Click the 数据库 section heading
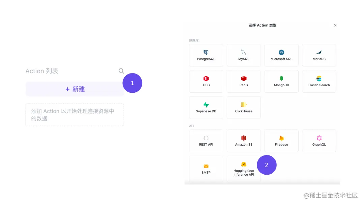Screen dimensions: 364x205 coord(193,40)
